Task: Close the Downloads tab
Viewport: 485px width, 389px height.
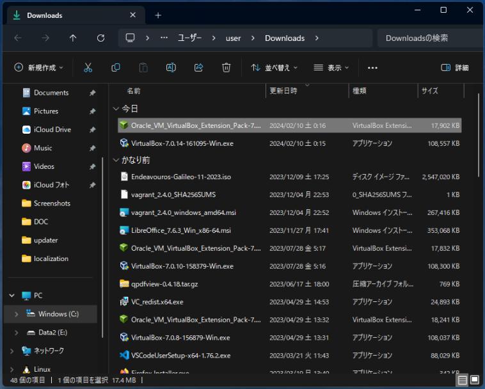Action: tap(132, 15)
